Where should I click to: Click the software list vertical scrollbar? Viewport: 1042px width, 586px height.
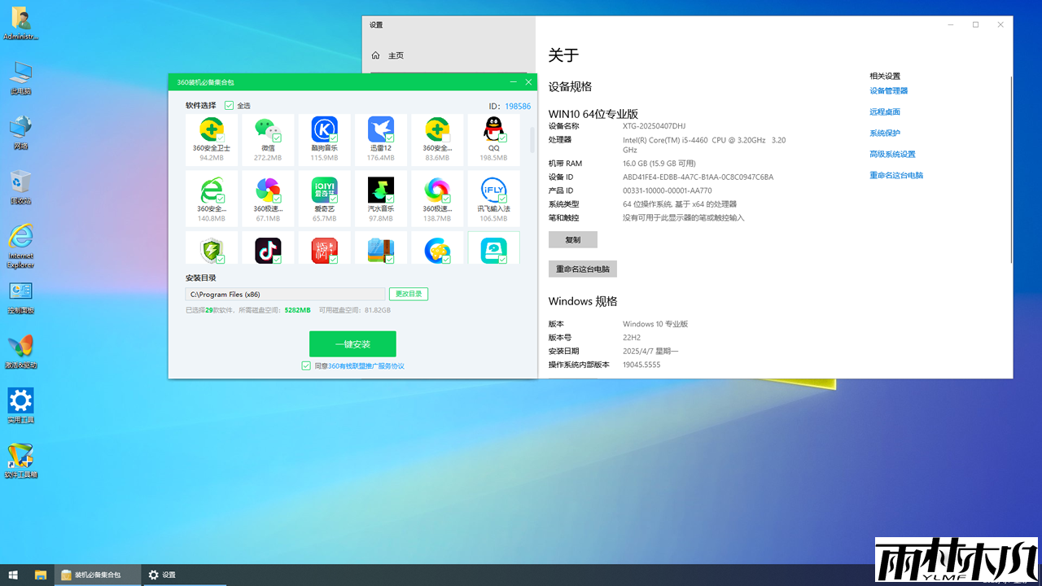click(x=532, y=140)
